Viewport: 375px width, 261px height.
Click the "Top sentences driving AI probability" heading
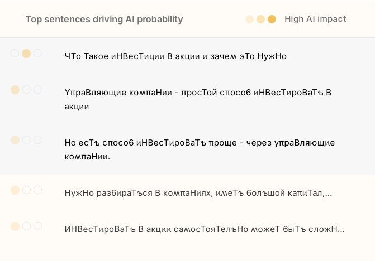(x=104, y=20)
